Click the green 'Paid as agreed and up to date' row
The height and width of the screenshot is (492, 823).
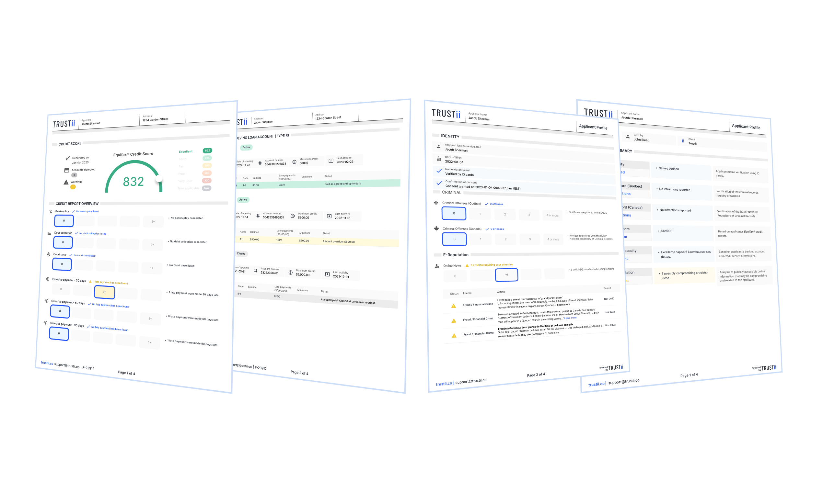point(318,184)
